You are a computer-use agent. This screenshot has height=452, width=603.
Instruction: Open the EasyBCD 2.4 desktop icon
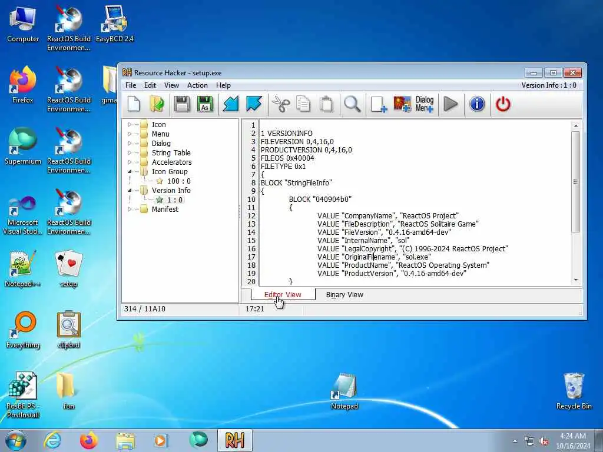pos(115,24)
